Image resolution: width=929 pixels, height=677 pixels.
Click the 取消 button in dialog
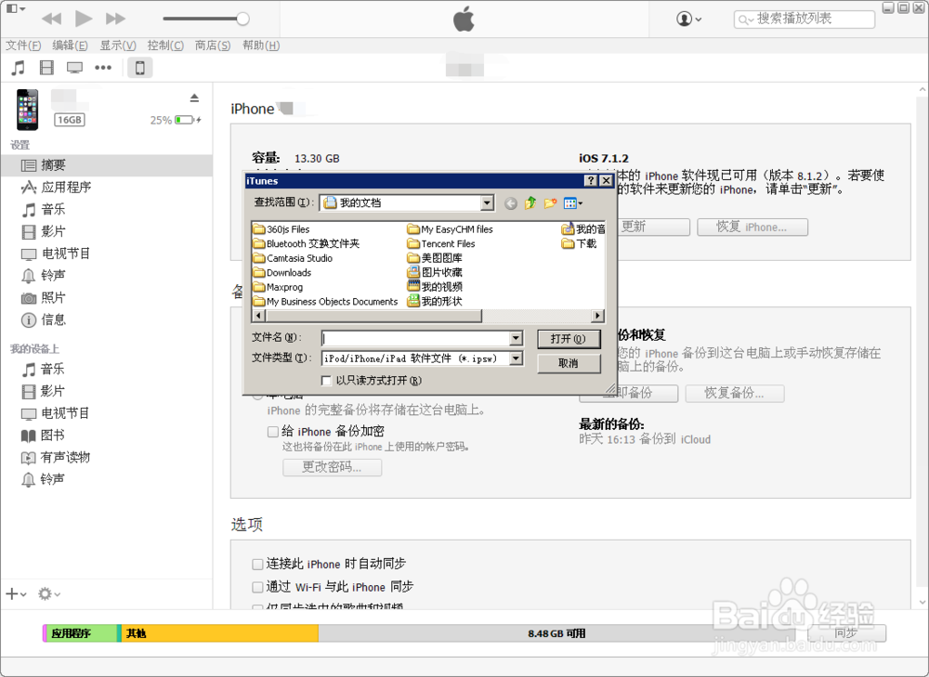(x=569, y=363)
